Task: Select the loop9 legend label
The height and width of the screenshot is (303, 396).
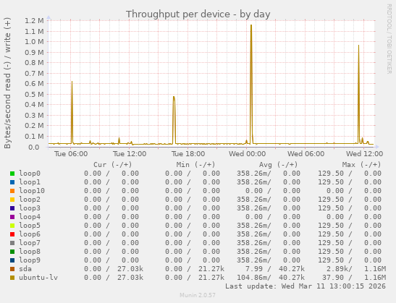Action: tap(30, 260)
